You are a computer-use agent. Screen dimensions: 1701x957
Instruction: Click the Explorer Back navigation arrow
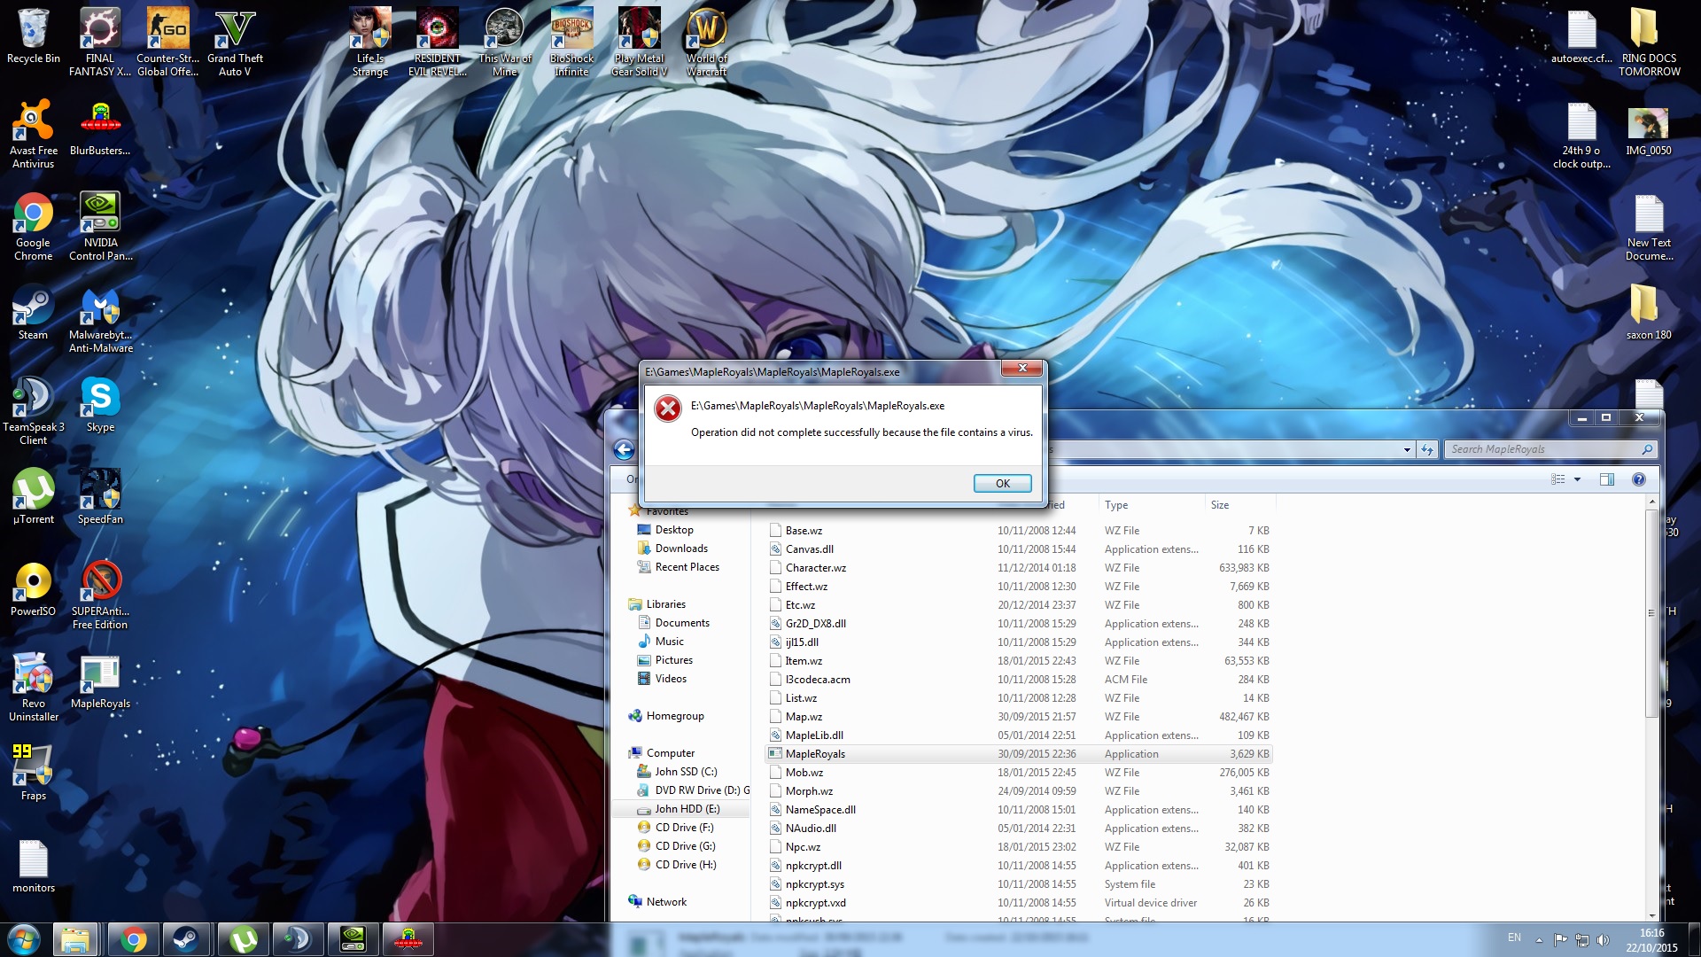624,449
